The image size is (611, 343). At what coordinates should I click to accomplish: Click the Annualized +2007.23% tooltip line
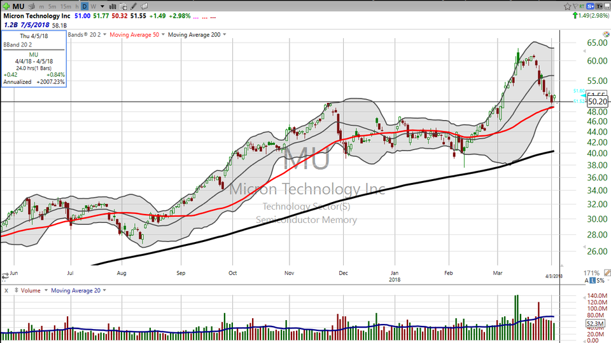(x=34, y=82)
